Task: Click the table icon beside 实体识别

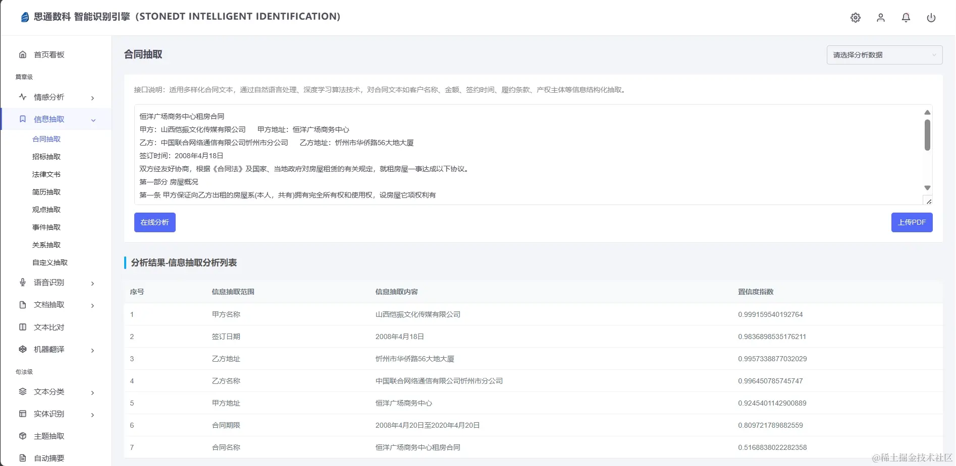Action: [23, 414]
